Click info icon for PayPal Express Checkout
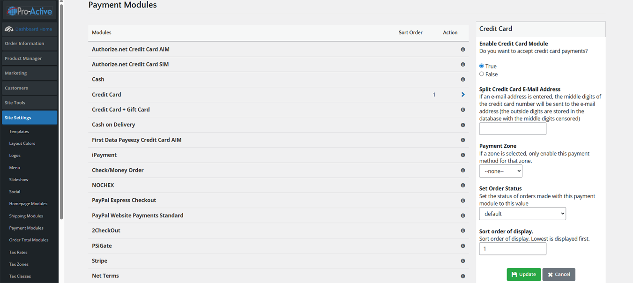Screen dimensions: 633x283 point(463,201)
